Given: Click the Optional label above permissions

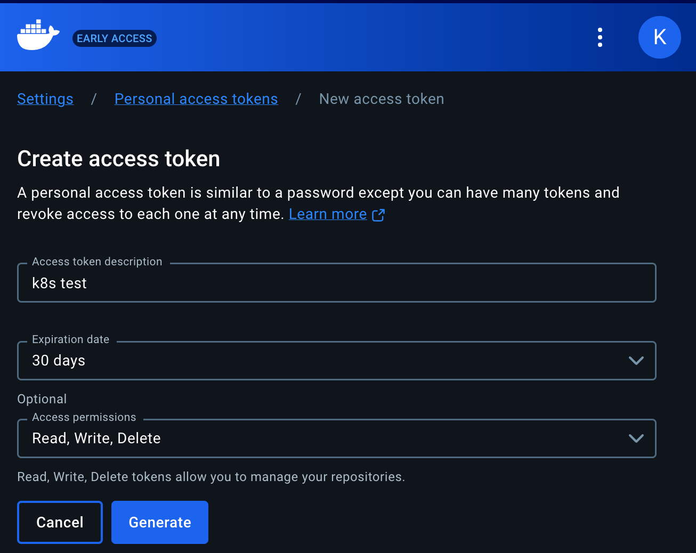Looking at the screenshot, I should point(42,399).
